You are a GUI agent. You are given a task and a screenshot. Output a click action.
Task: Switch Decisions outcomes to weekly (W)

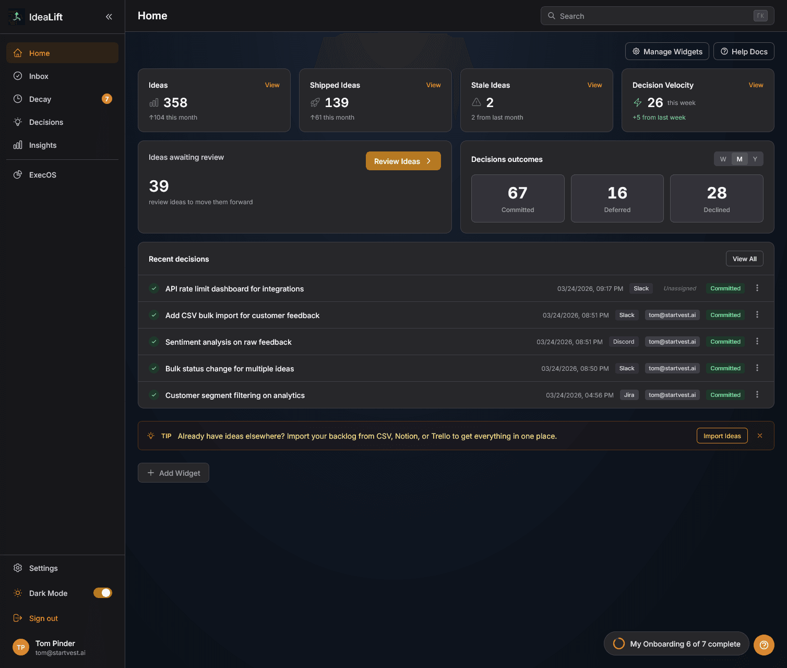click(x=723, y=159)
